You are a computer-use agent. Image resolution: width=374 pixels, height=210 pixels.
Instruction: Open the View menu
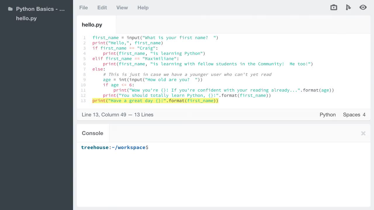(x=122, y=8)
